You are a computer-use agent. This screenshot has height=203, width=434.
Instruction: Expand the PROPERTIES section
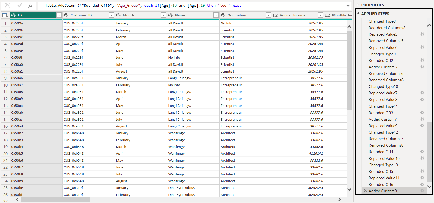click(358, 5)
